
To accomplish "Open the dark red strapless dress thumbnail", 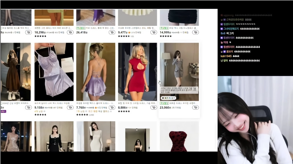I will (x=179, y=136).
